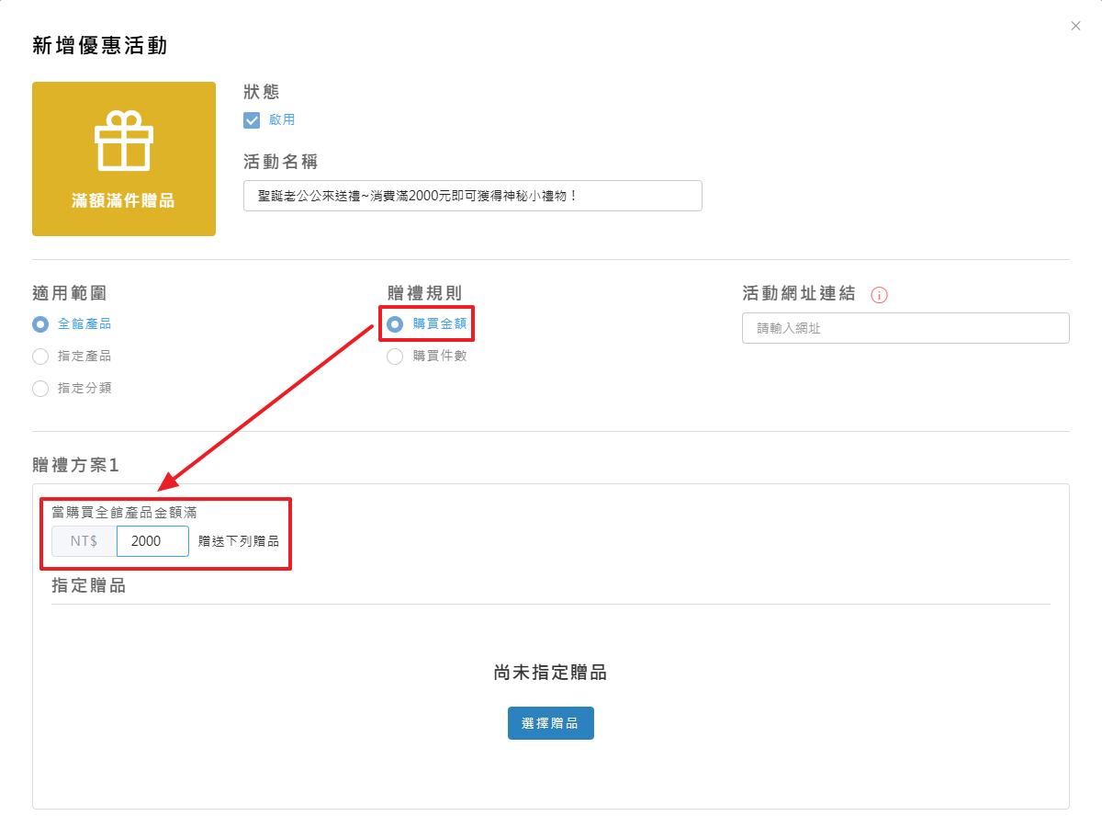Viewport: 1102px width, 827px height.
Task: Click the 活動網址連結 label
Action: tap(798, 293)
